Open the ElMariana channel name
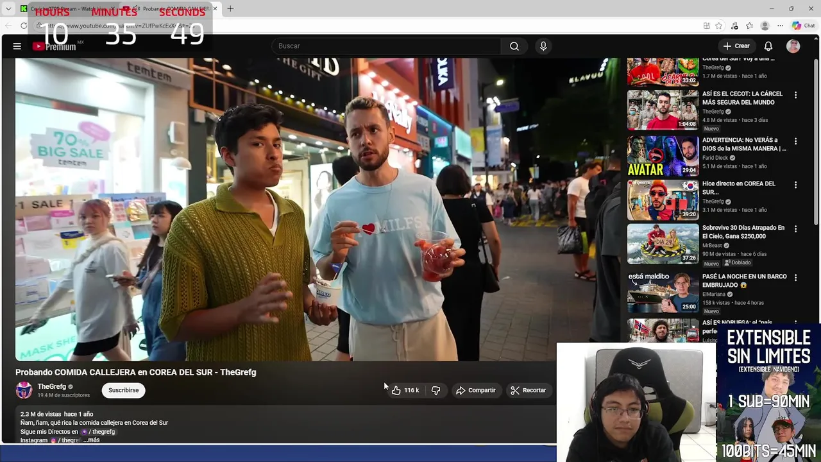 click(715, 295)
